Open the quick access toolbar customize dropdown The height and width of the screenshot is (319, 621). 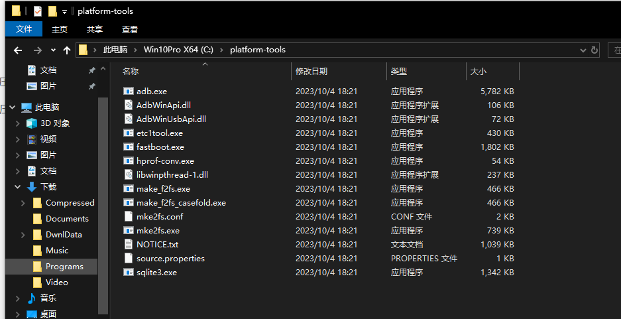coord(64,12)
